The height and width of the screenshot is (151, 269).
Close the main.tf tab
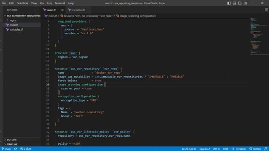tap(63, 10)
